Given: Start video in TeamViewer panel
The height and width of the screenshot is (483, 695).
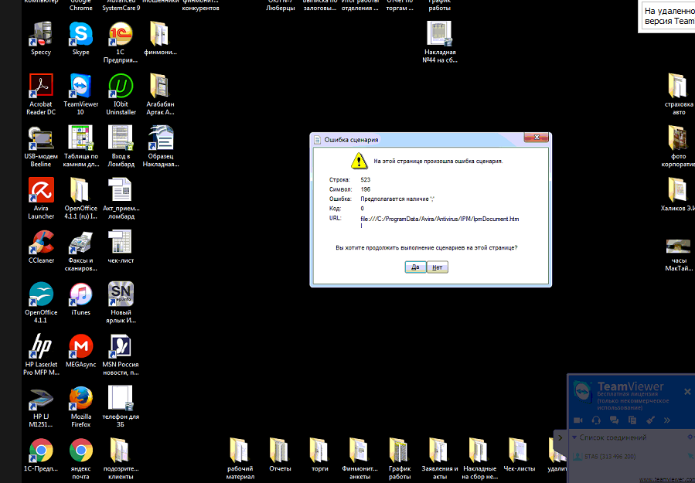Looking at the screenshot, I should click(x=578, y=420).
